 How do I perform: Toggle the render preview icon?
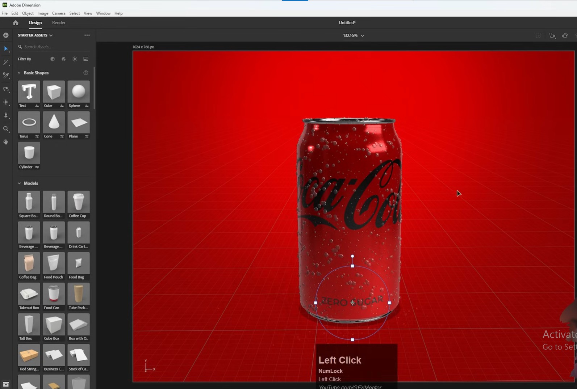pyautogui.click(x=538, y=35)
